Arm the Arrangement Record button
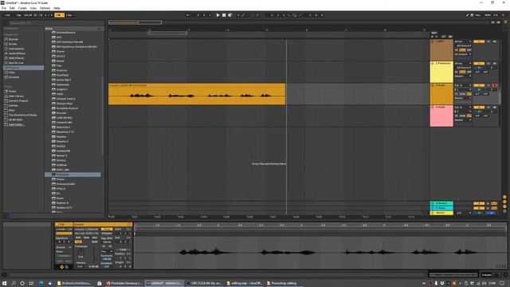The width and height of the screenshot is (510, 287). (230, 15)
